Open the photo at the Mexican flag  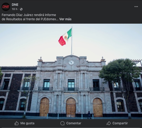coord(65,37)
